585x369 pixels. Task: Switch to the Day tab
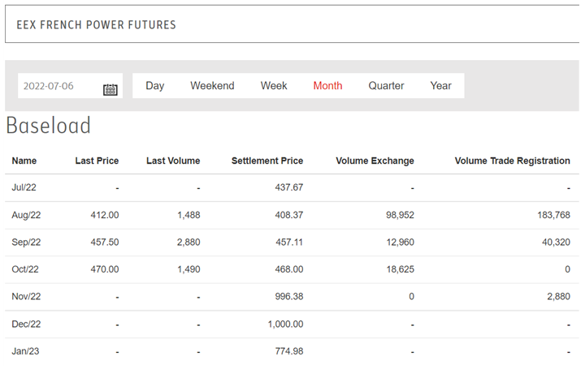point(154,86)
